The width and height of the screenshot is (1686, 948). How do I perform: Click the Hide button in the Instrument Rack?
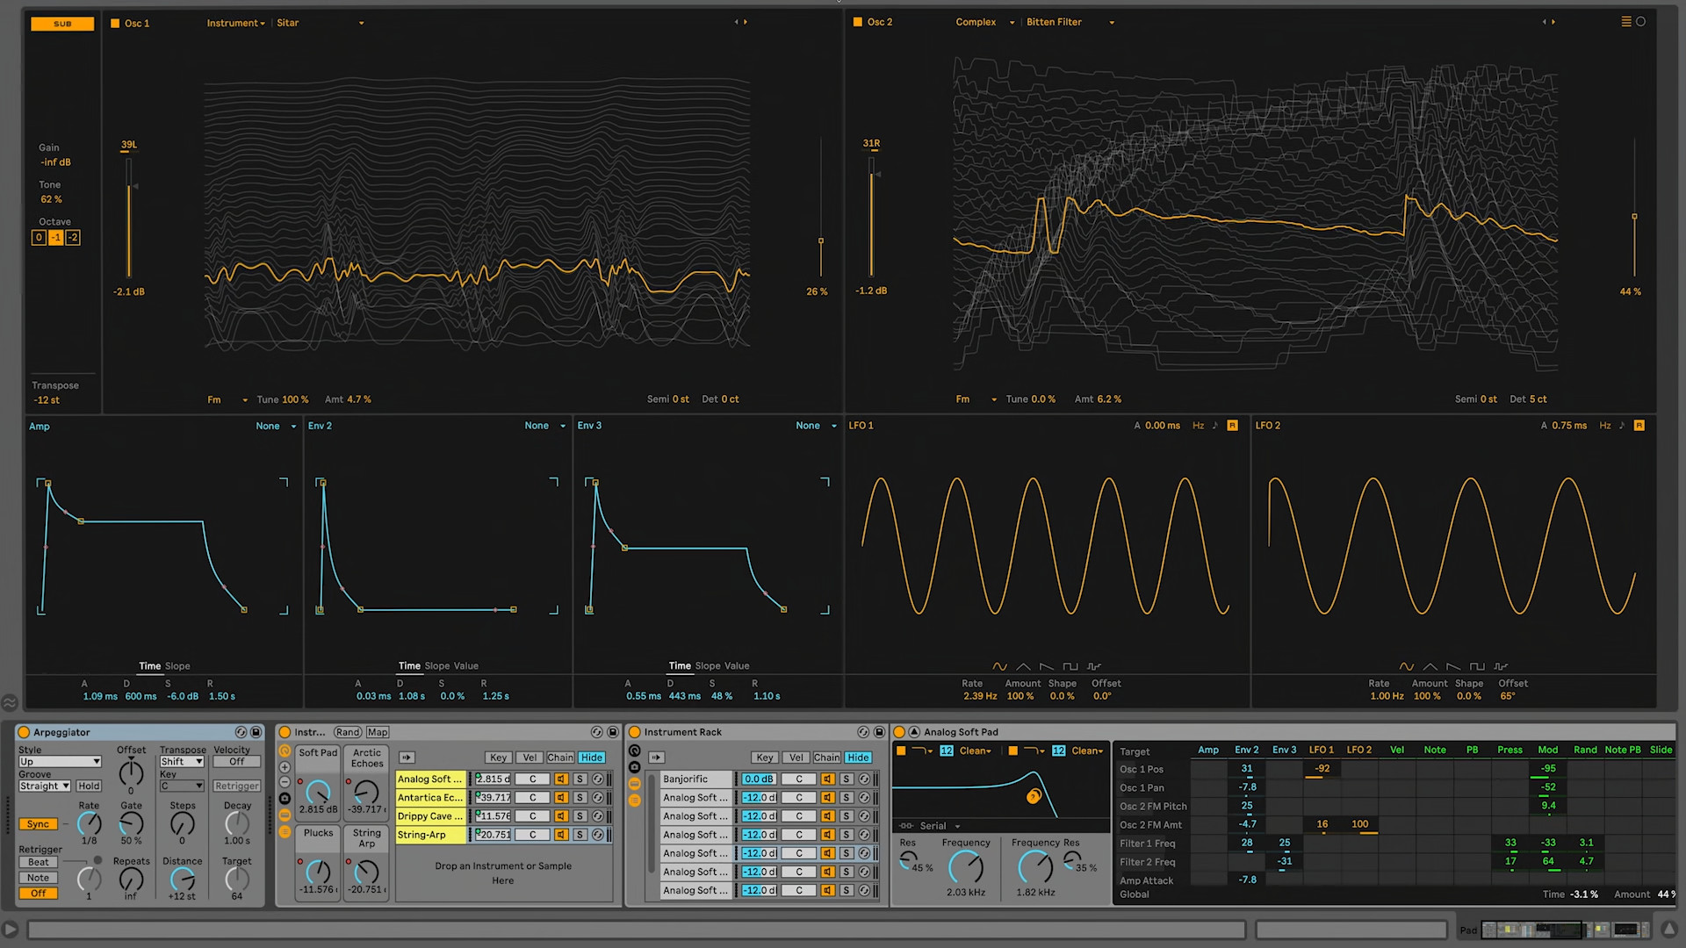(x=858, y=758)
